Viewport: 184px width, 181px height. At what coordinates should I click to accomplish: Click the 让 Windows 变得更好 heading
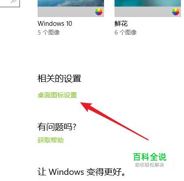point(81,172)
